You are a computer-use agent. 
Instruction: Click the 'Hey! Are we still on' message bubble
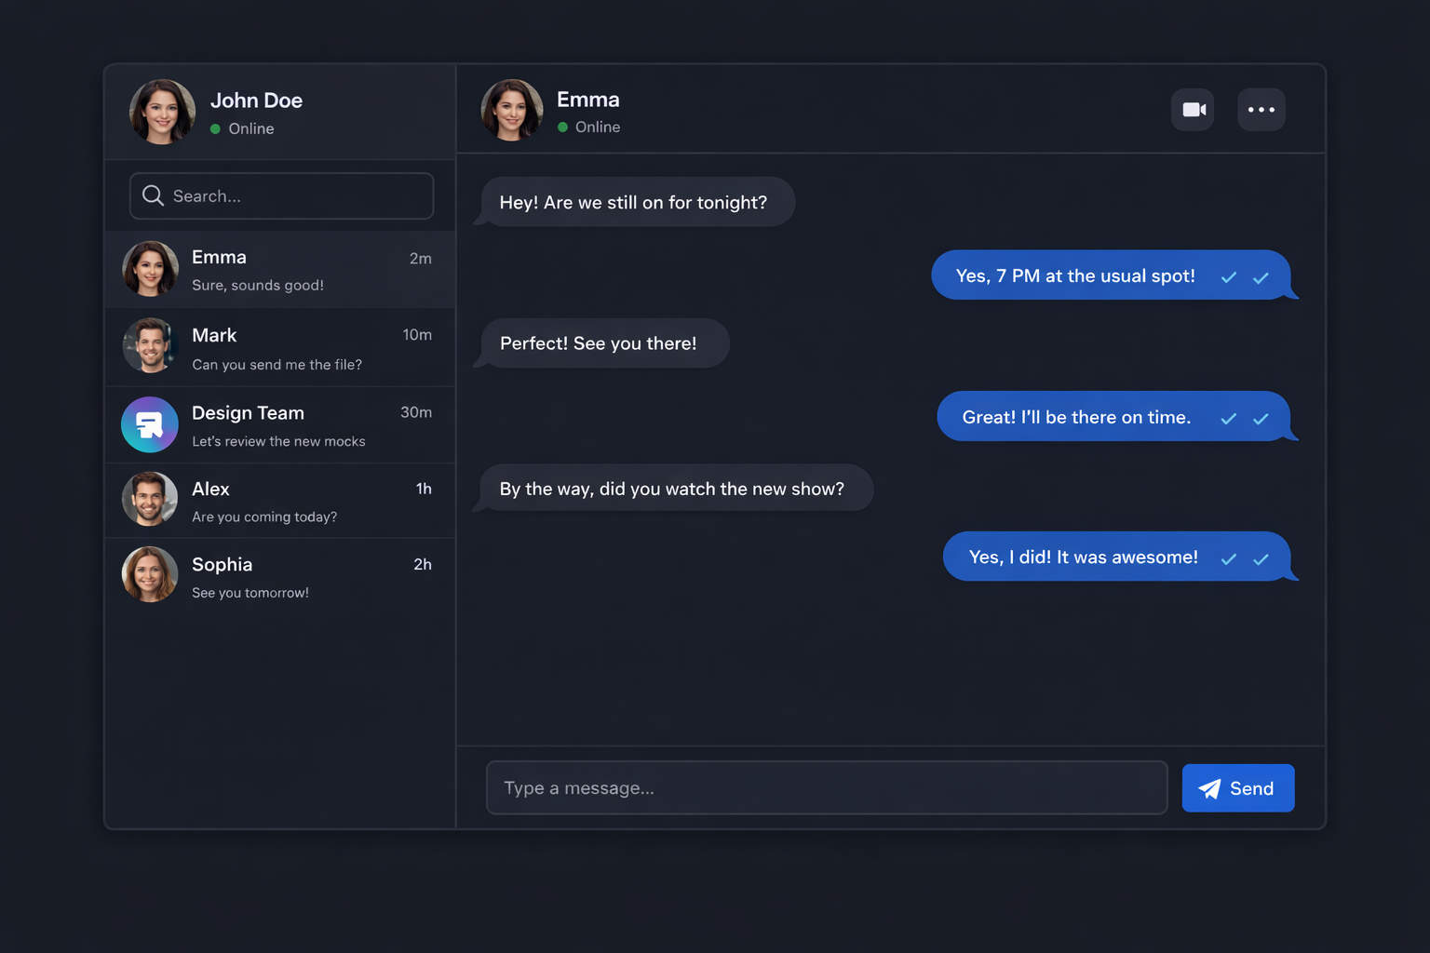(638, 202)
